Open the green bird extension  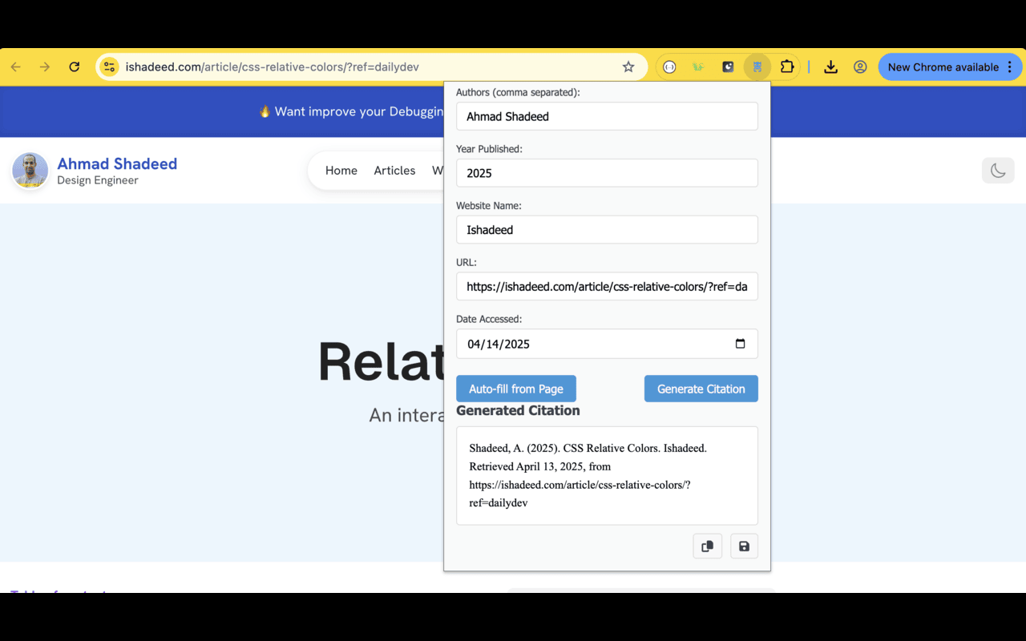pyautogui.click(x=698, y=67)
